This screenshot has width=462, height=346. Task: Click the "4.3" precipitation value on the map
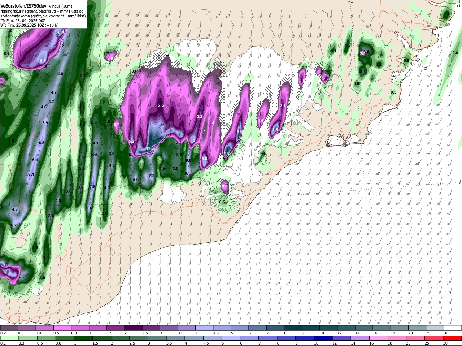112,165
